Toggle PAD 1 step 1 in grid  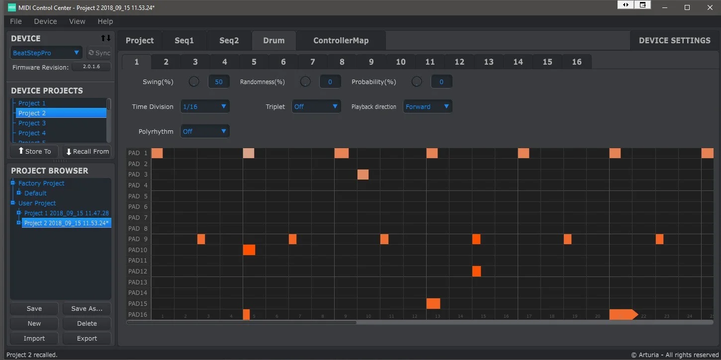[157, 153]
